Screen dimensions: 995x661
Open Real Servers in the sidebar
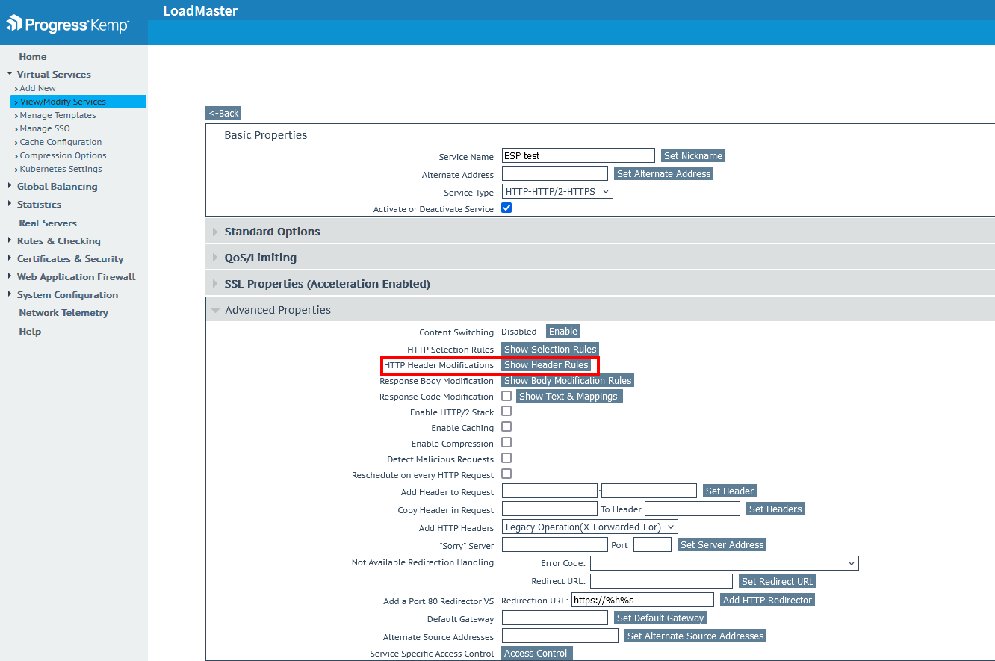point(48,223)
